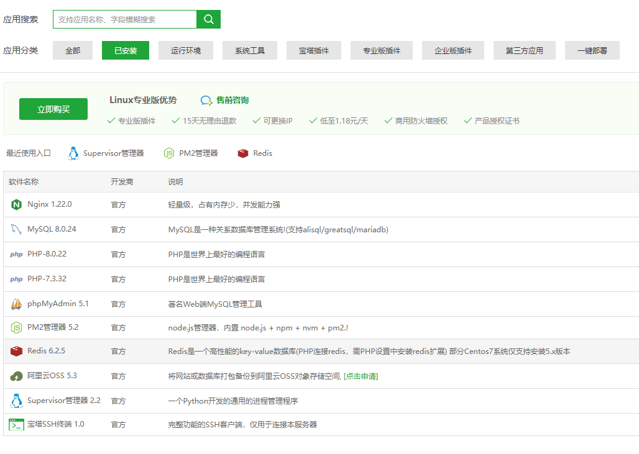This screenshot has width=639, height=454.
Task: Click the 商用防火墙授权 benefit text
Action: click(421, 121)
